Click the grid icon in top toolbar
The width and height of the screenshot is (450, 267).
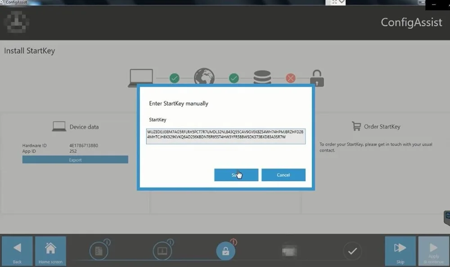coord(328,2)
